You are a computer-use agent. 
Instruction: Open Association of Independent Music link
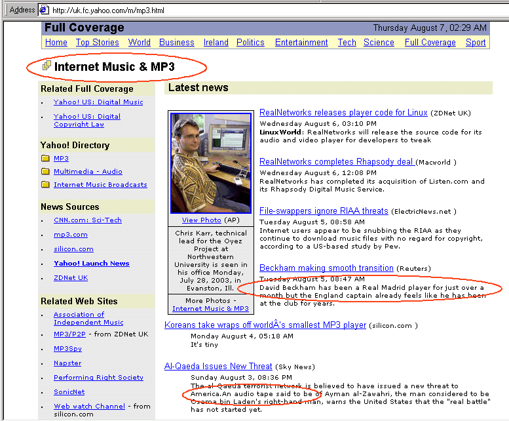coord(88,318)
